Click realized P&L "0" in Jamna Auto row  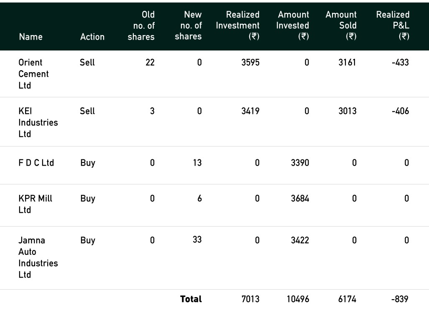point(406,240)
